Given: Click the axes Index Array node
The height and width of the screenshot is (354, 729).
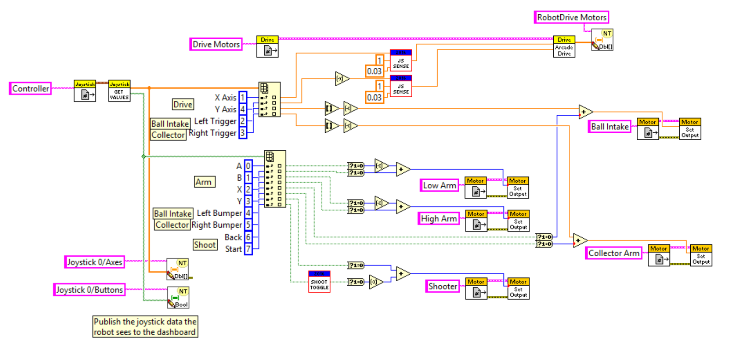Looking at the screenshot, I should [269, 100].
